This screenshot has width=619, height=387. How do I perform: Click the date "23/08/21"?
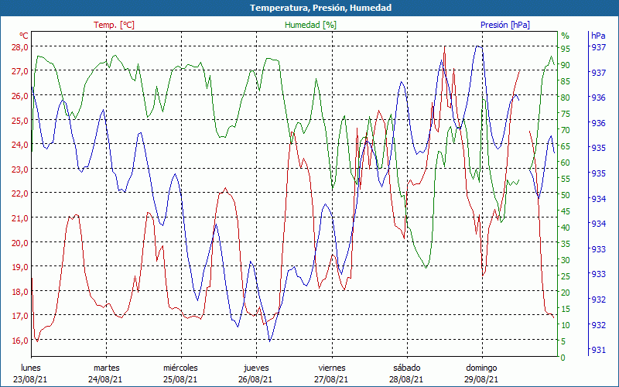(30, 380)
